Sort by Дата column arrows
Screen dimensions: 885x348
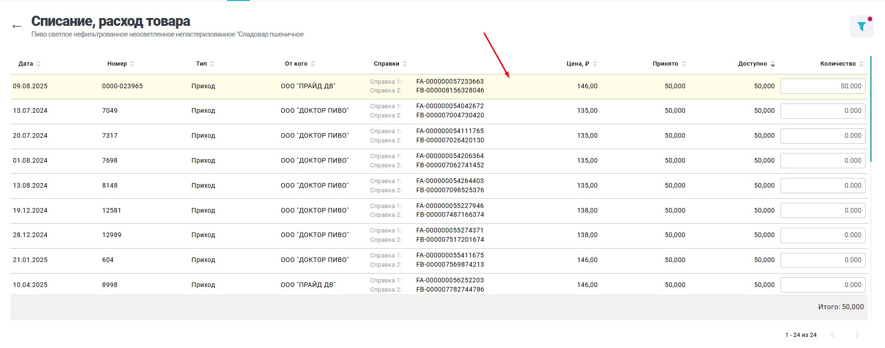coord(38,64)
